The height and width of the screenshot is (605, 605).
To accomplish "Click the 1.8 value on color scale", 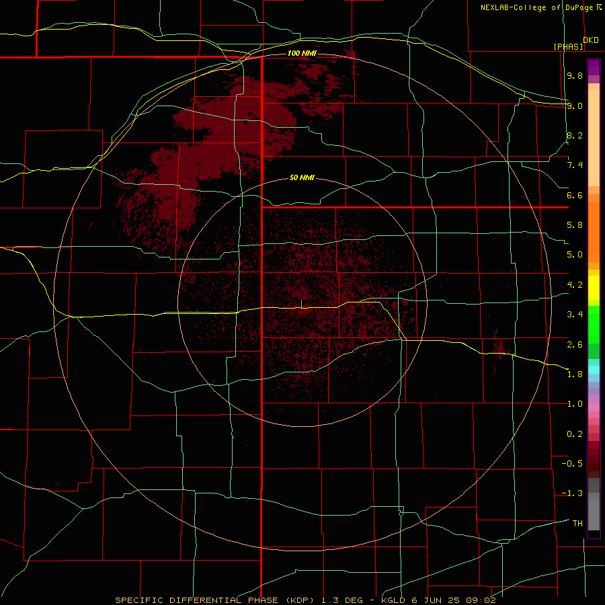I will pos(575,374).
